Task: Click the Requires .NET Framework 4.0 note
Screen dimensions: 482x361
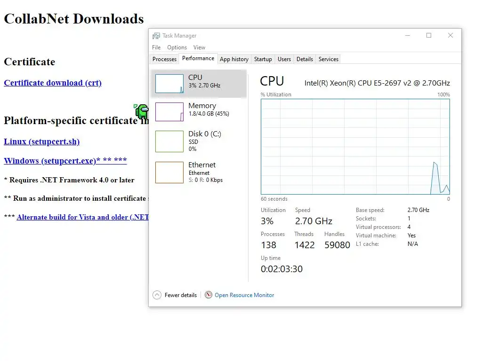Action: [69, 180]
